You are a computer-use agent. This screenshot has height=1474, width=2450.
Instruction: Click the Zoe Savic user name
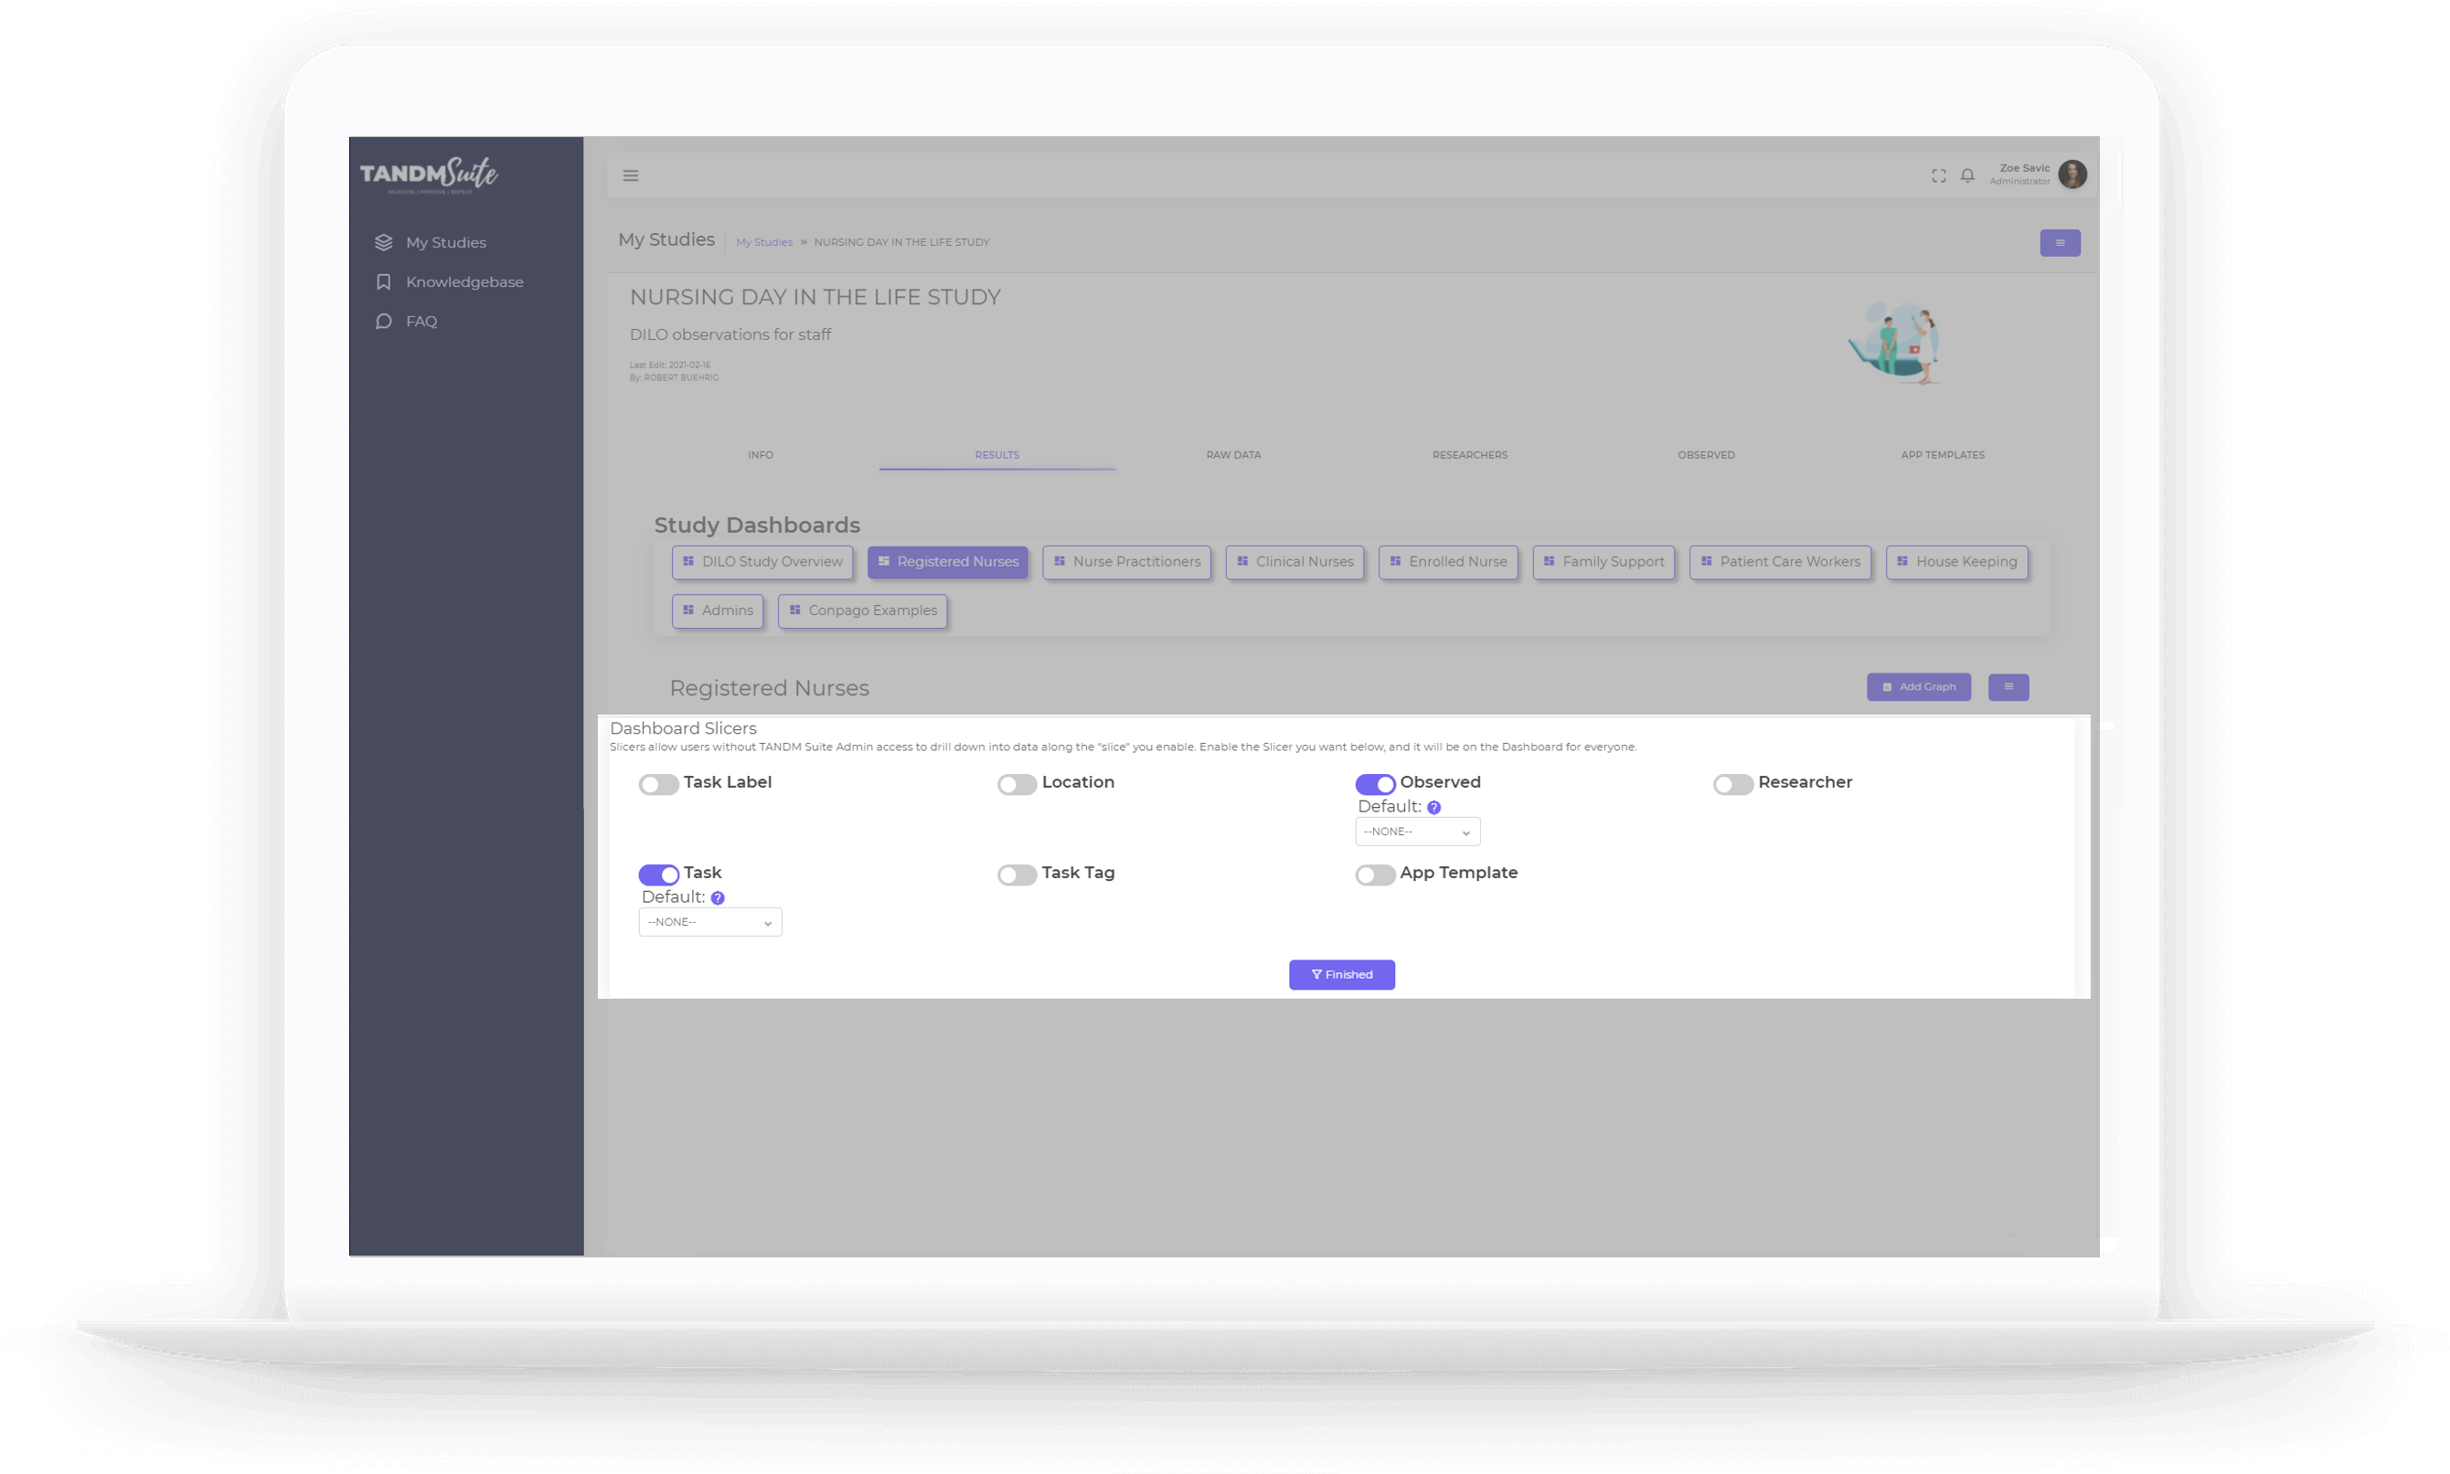coord(2024,168)
